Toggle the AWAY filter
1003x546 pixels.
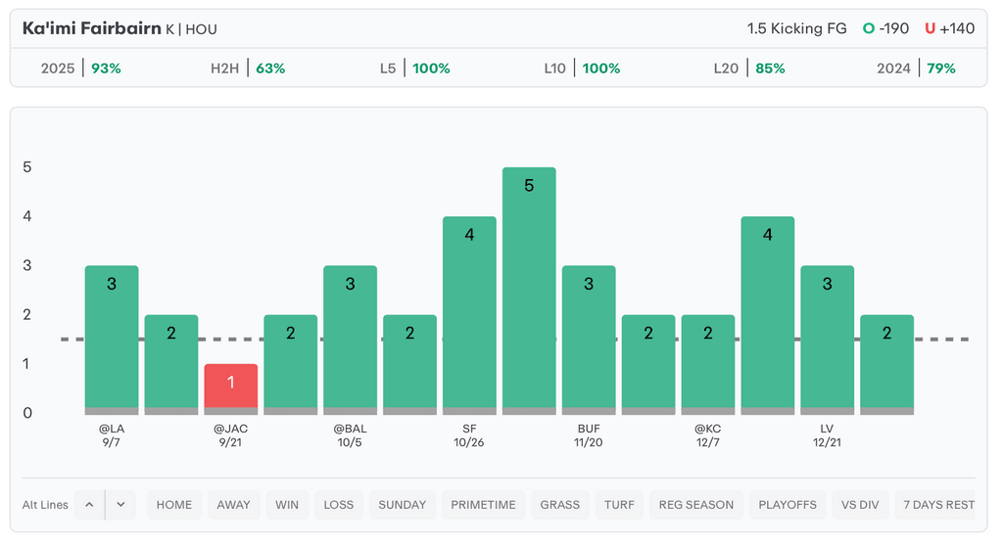[x=233, y=505]
